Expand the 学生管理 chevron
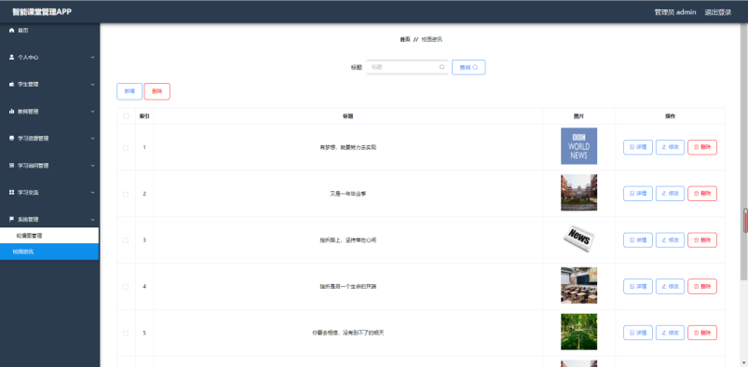The image size is (748, 367). 92,85
